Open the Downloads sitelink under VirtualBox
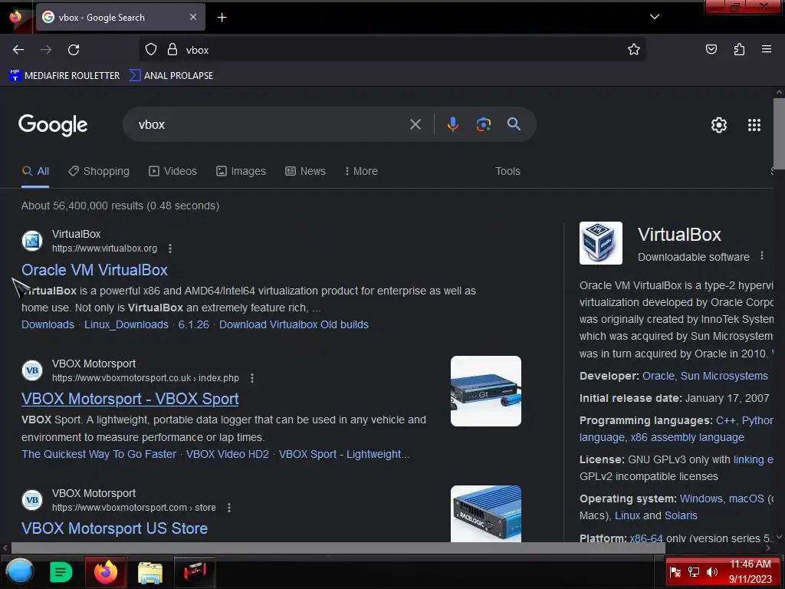Screen dimensions: 785x589 [x=48, y=324]
